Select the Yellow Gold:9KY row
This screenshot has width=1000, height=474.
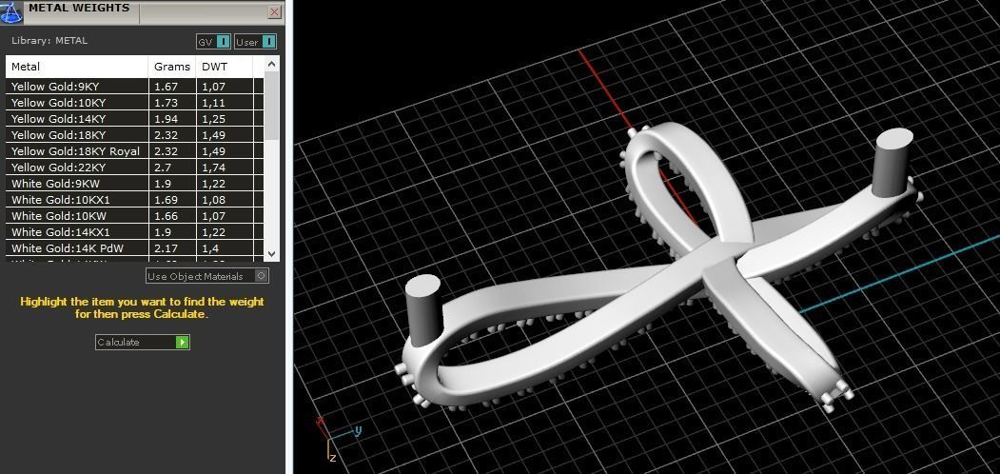click(134, 86)
